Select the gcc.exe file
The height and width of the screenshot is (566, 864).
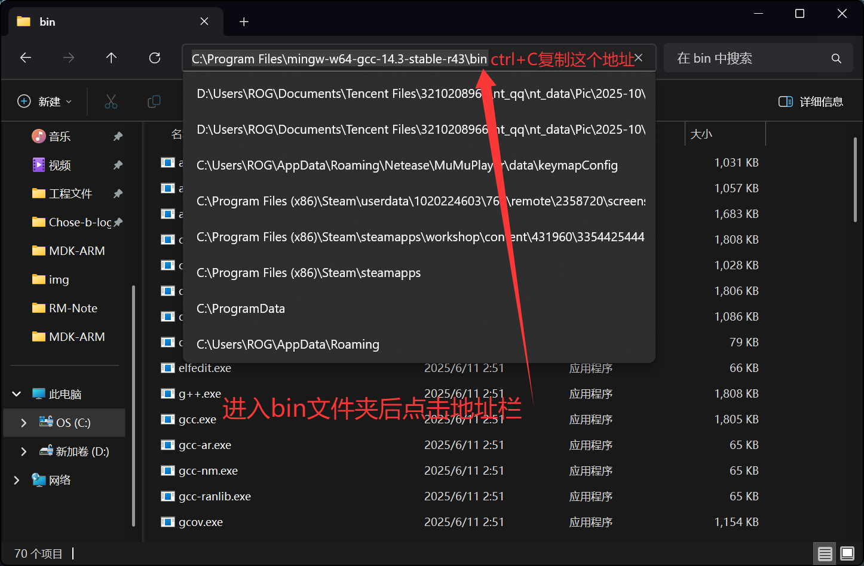(x=197, y=420)
